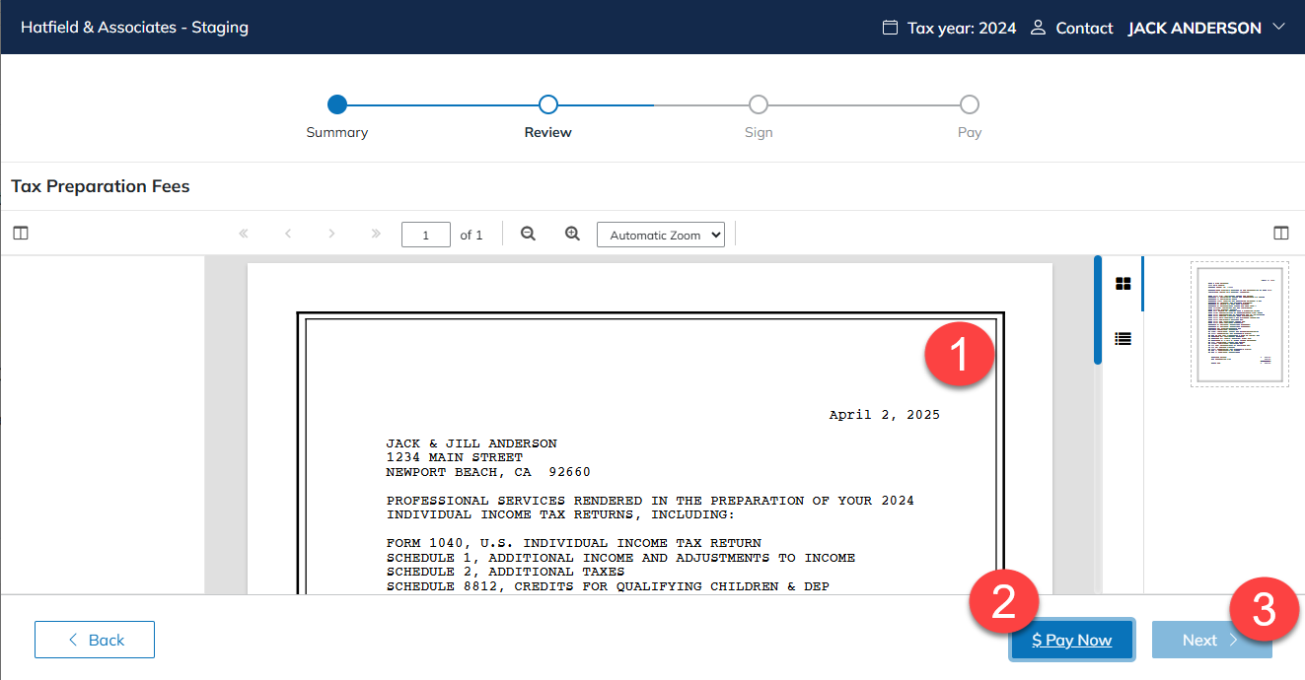Zoom in on the PDF document
Screen dimensions: 1305x680
click(572, 235)
